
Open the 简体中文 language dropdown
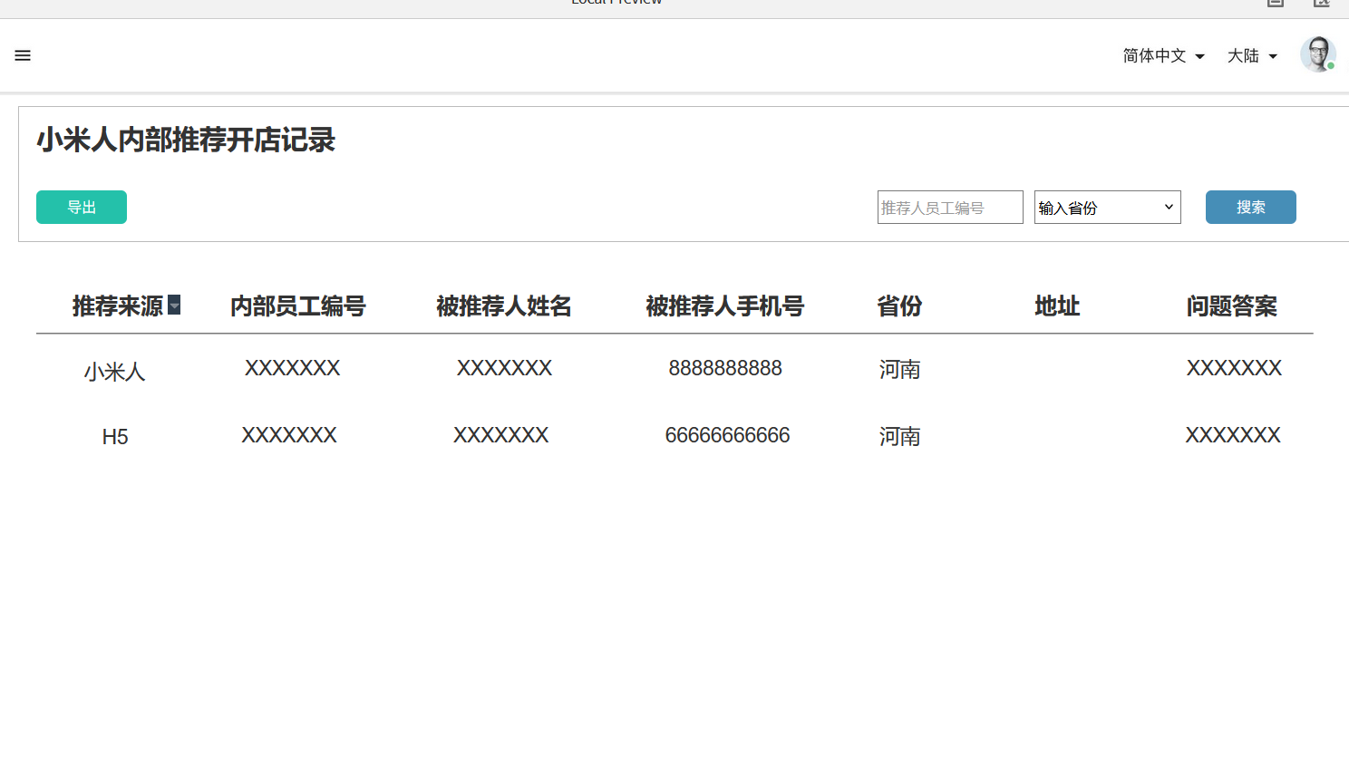coord(1163,56)
